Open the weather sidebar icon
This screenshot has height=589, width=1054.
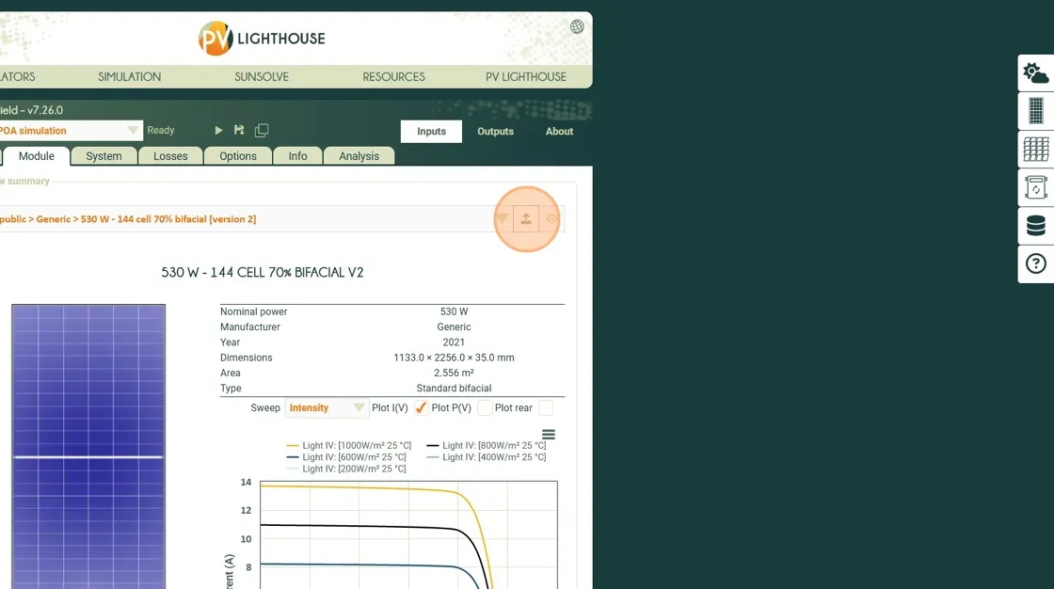[x=1035, y=73]
